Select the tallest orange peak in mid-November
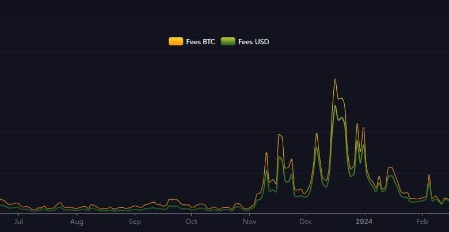The image size is (449, 232). [x=279, y=134]
